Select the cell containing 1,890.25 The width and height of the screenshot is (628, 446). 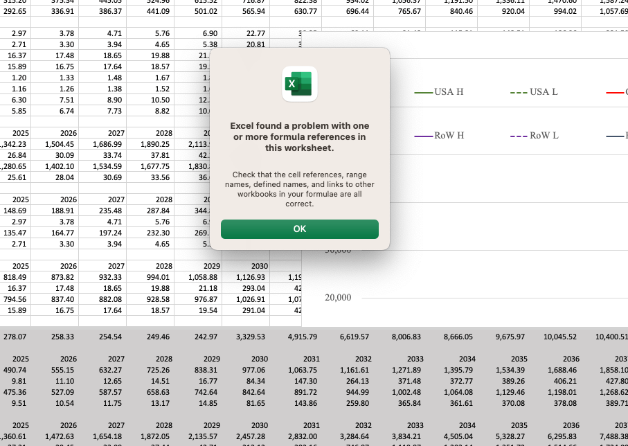[150, 144]
